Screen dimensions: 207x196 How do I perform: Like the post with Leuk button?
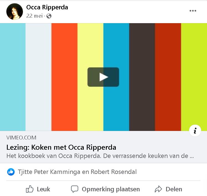coord(38,189)
